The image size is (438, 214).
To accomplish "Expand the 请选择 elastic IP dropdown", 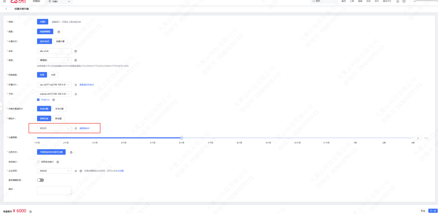I will [x=54, y=128].
